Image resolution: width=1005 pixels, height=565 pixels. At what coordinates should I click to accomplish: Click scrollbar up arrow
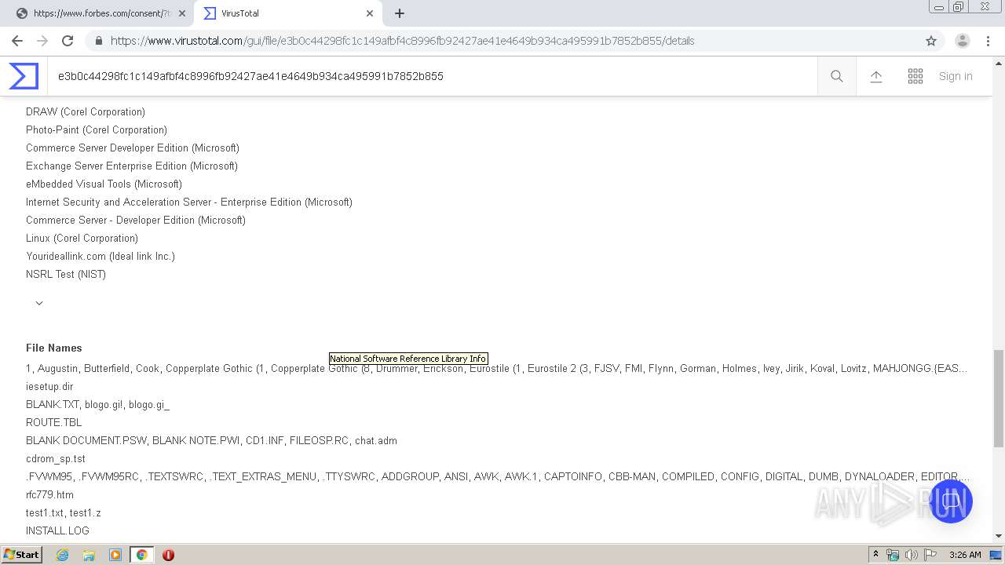click(999, 62)
